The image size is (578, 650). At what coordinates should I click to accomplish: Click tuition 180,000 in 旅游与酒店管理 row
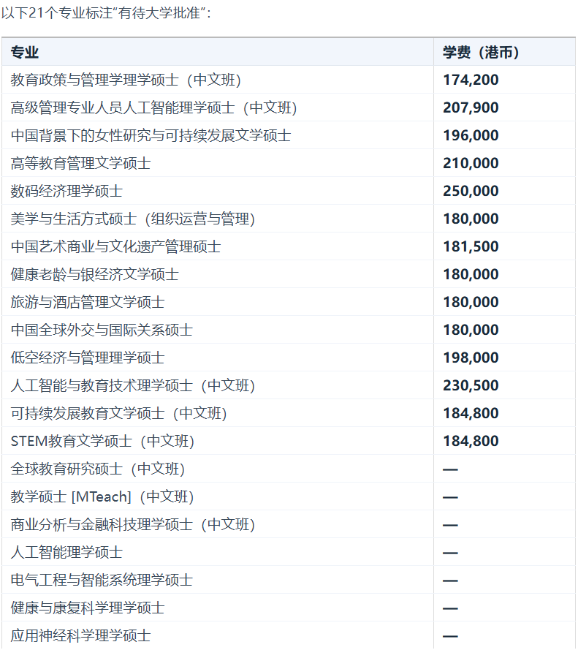click(x=471, y=302)
